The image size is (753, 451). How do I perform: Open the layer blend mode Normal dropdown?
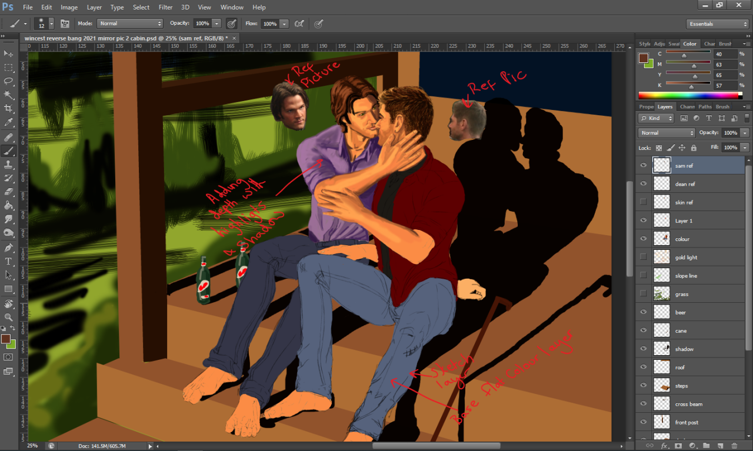click(x=666, y=133)
